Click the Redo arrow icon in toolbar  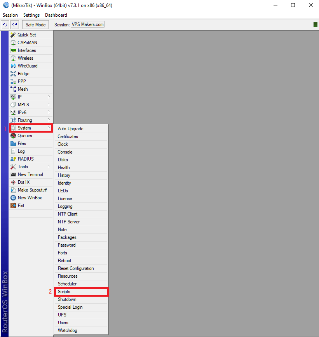point(15,24)
